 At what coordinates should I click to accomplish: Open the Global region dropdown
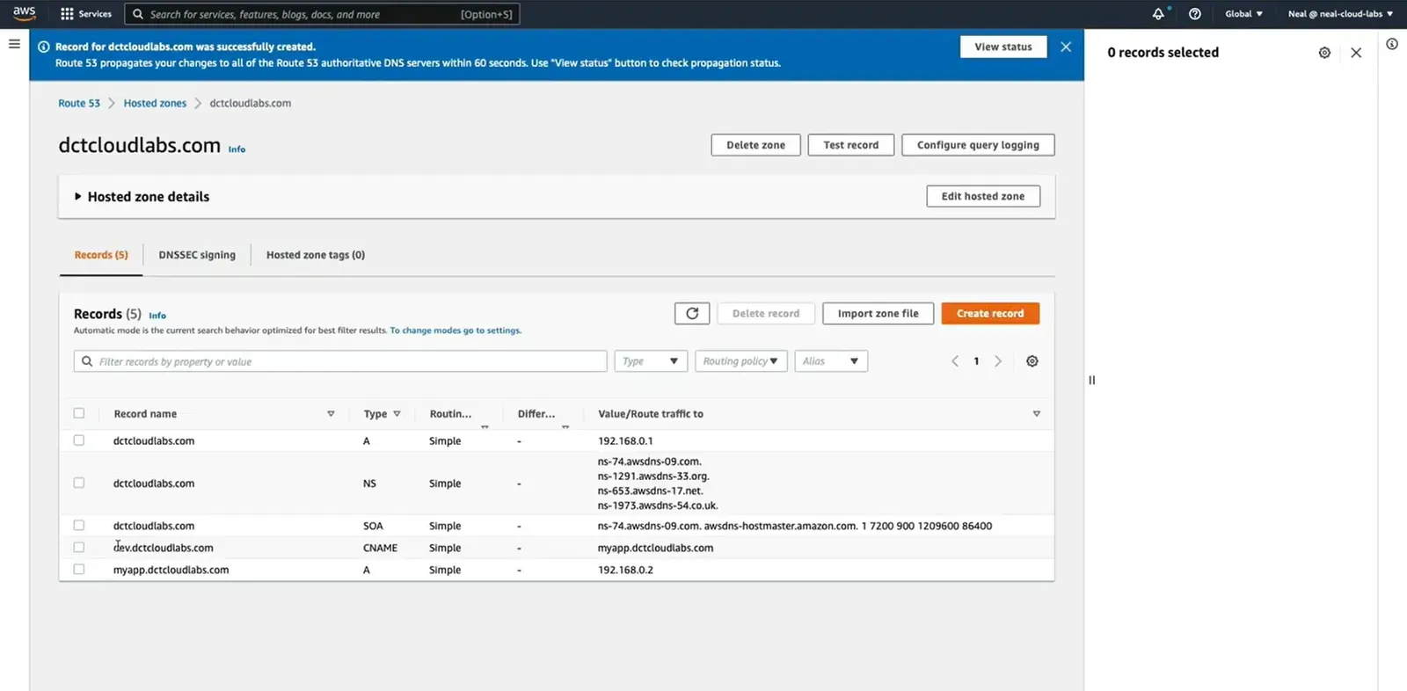pyautogui.click(x=1243, y=14)
